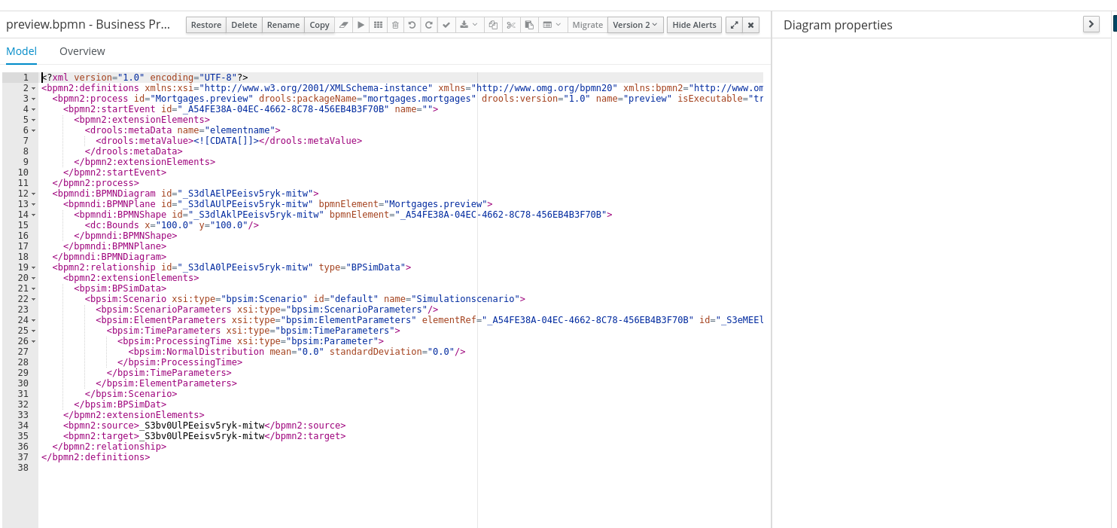Click the scissors cut icon
The width and height of the screenshot is (1117, 528).
coord(511,25)
